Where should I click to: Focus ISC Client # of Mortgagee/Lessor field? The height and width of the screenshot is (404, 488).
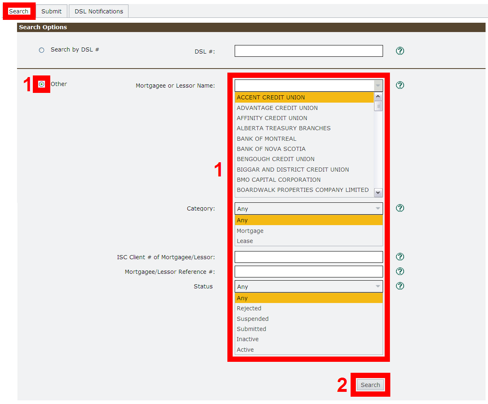click(x=308, y=257)
